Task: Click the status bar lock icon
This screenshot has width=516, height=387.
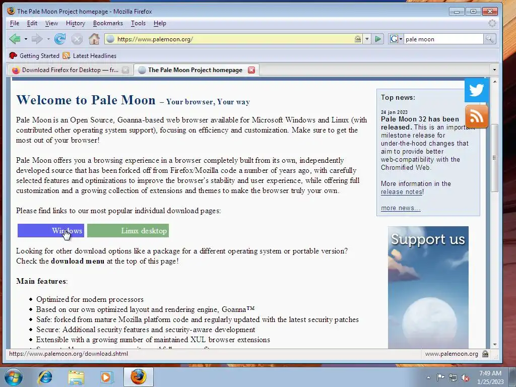Action: point(485,354)
